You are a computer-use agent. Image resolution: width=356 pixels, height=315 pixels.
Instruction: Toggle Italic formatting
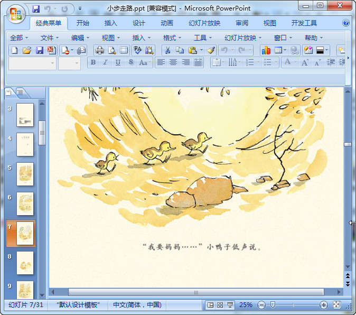[105, 62]
